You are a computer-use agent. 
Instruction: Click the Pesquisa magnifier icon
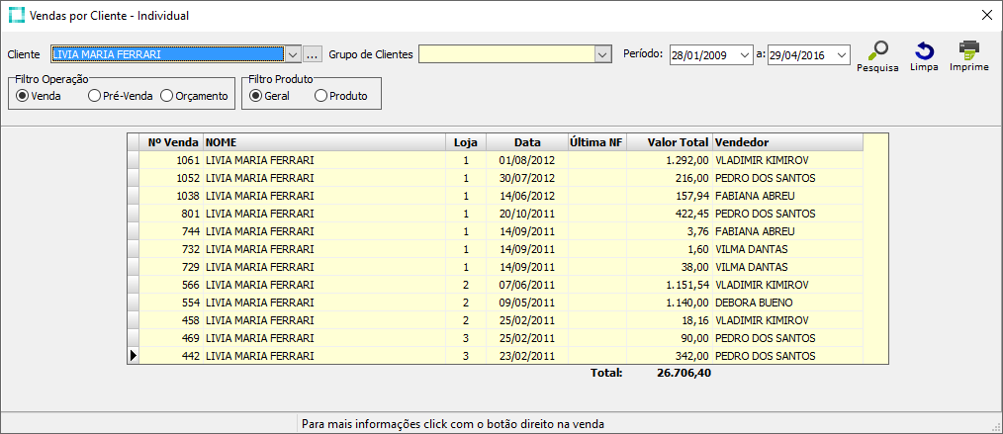click(877, 51)
